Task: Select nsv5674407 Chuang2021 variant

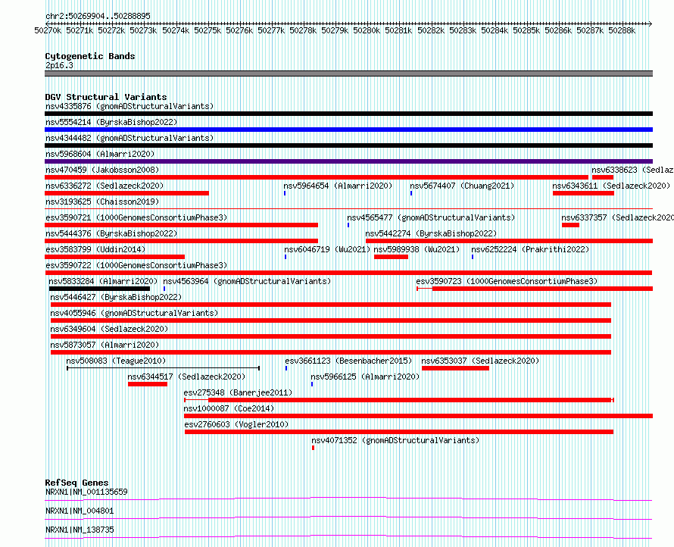Action: [462, 186]
